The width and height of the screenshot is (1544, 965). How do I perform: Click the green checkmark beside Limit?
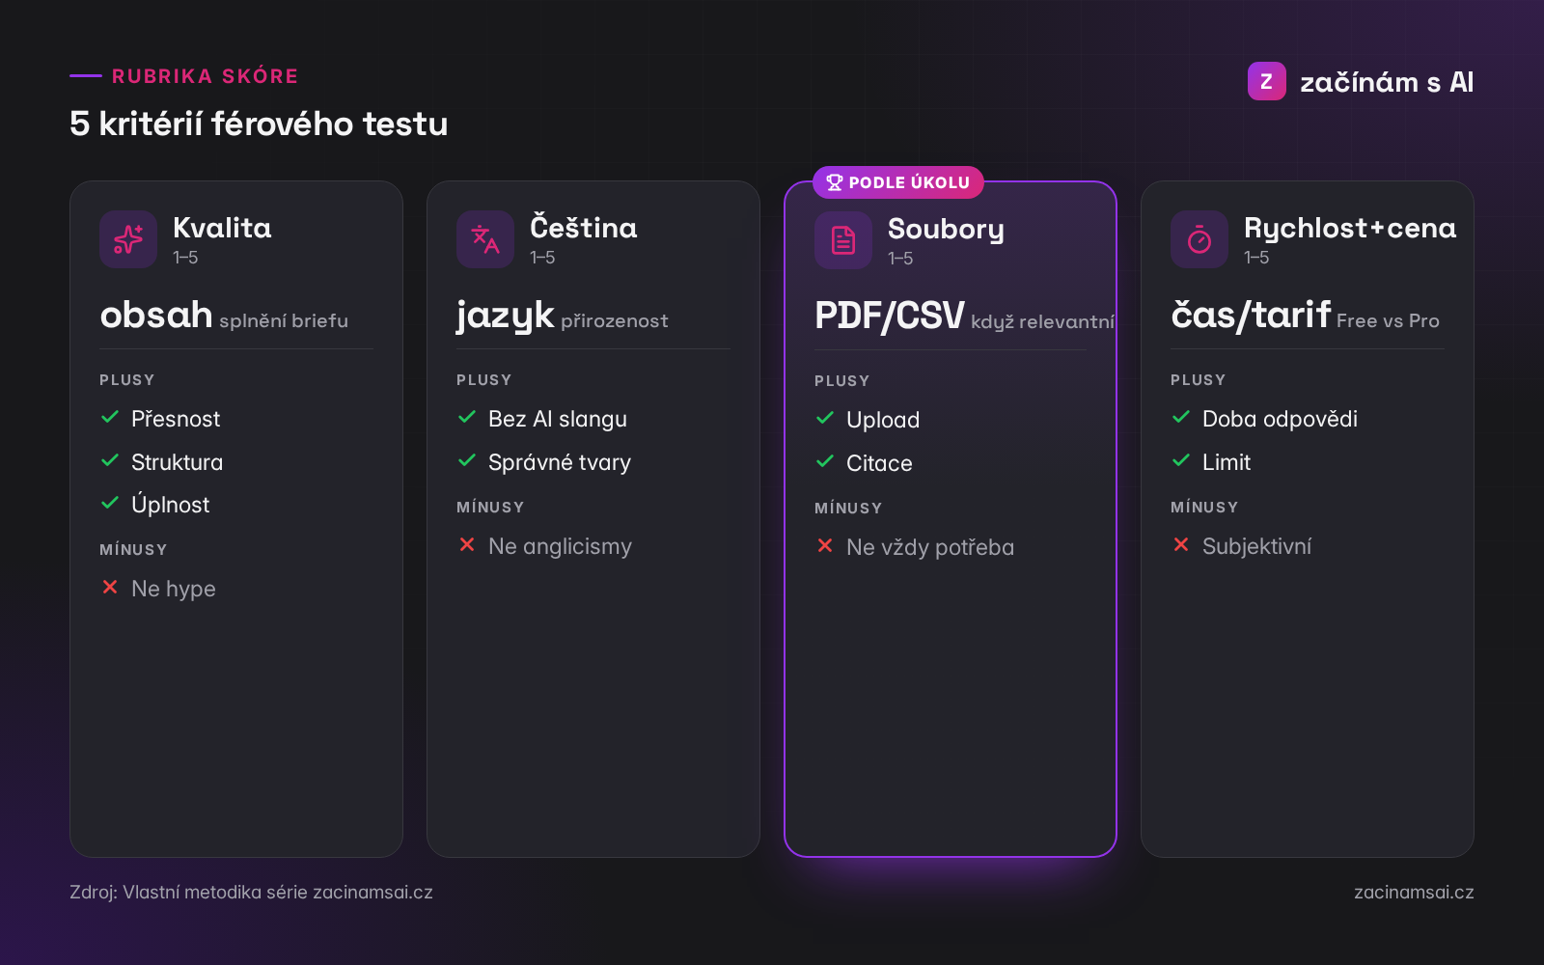click(x=1181, y=460)
